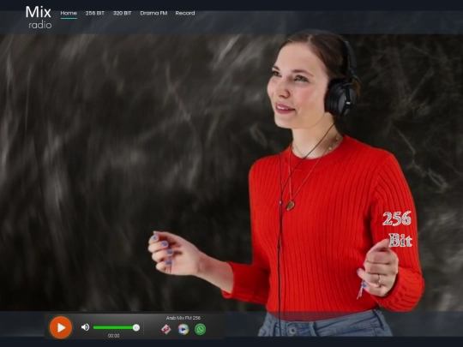The height and width of the screenshot is (347, 463).
Task: Click the '256 Bit' glitter badge
Action: pos(397,230)
